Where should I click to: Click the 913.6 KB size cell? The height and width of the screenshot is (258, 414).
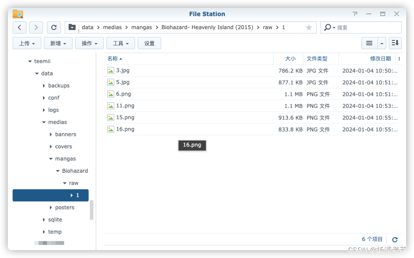pyautogui.click(x=290, y=117)
